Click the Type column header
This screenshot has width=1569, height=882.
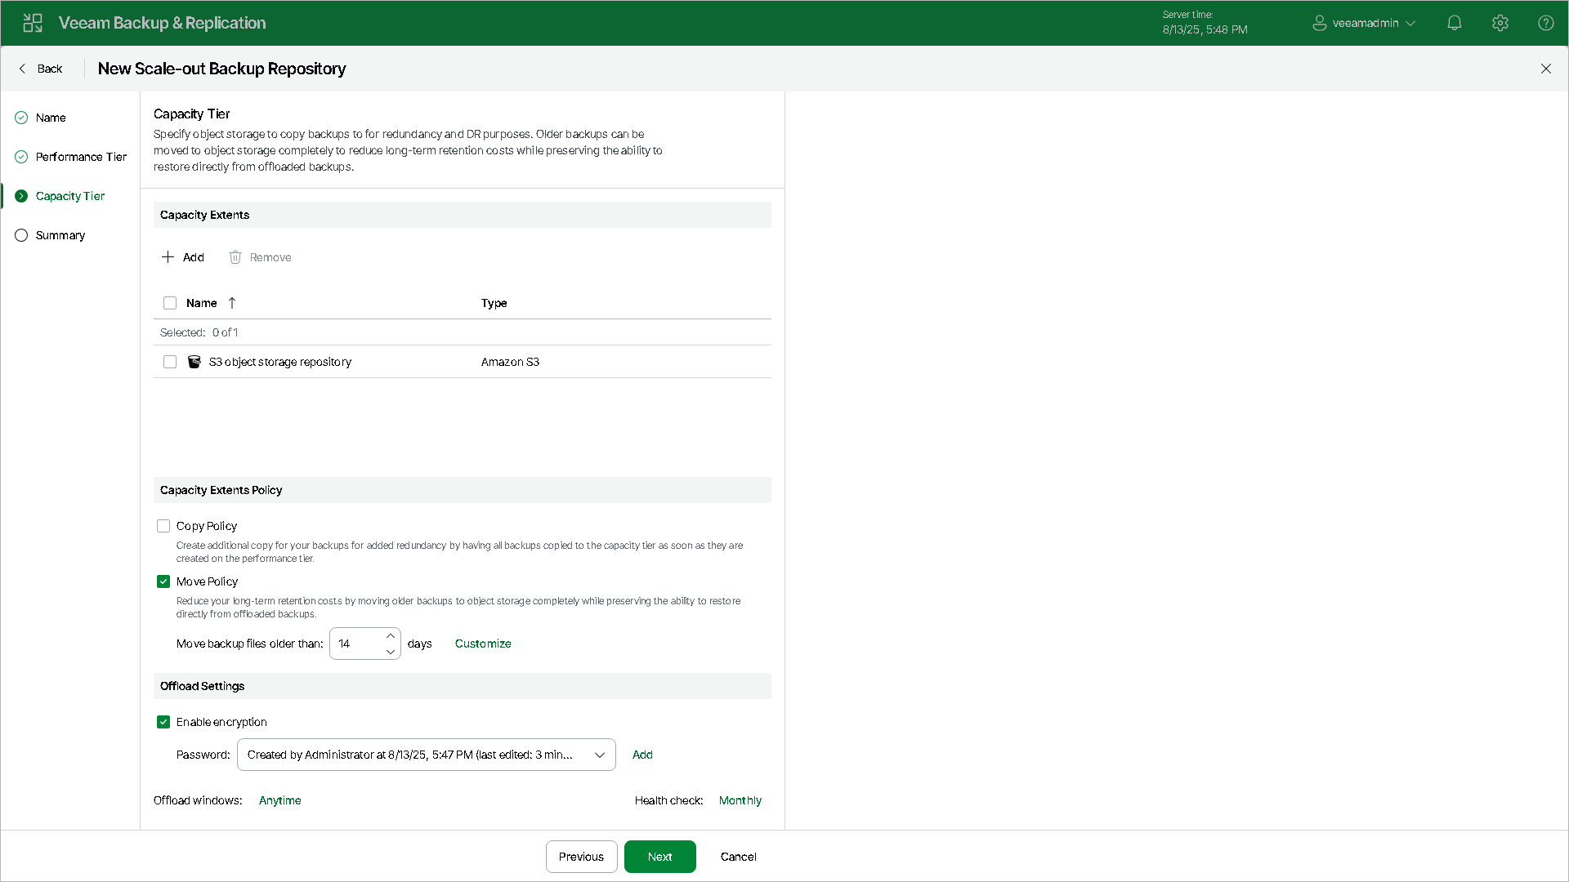click(494, 303)
